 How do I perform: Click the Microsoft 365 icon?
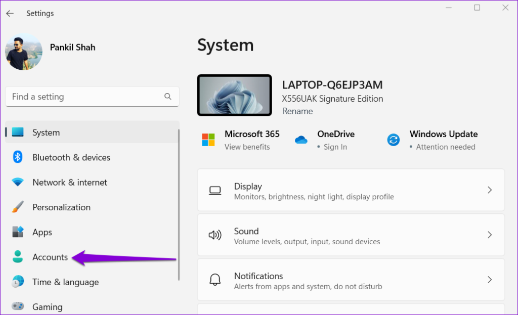point(209,139)
